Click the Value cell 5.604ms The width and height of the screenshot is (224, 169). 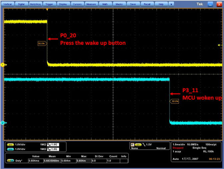tap(36, 161)
